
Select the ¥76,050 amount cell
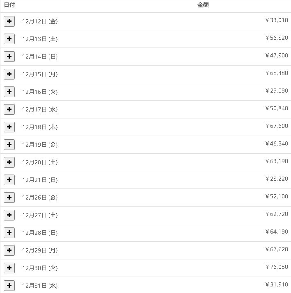[x=277, y=267]
